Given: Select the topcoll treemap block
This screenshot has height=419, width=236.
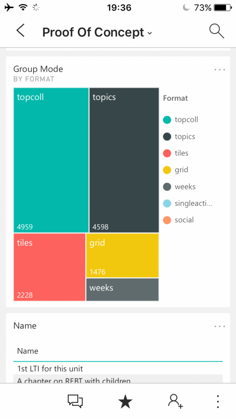Looking at the screenshot, I should [x=51, y=160].
